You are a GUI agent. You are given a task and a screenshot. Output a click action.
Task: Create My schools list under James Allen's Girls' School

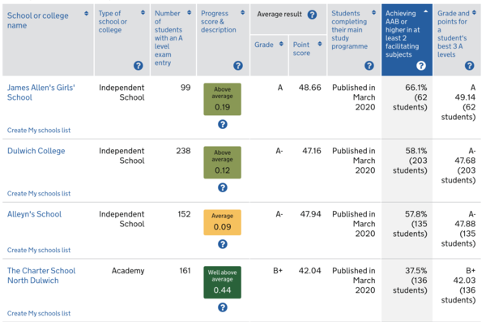[x=39, y=130]
